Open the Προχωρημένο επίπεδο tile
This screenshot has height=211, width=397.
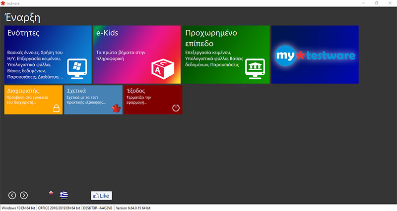[x=226, y=54]
